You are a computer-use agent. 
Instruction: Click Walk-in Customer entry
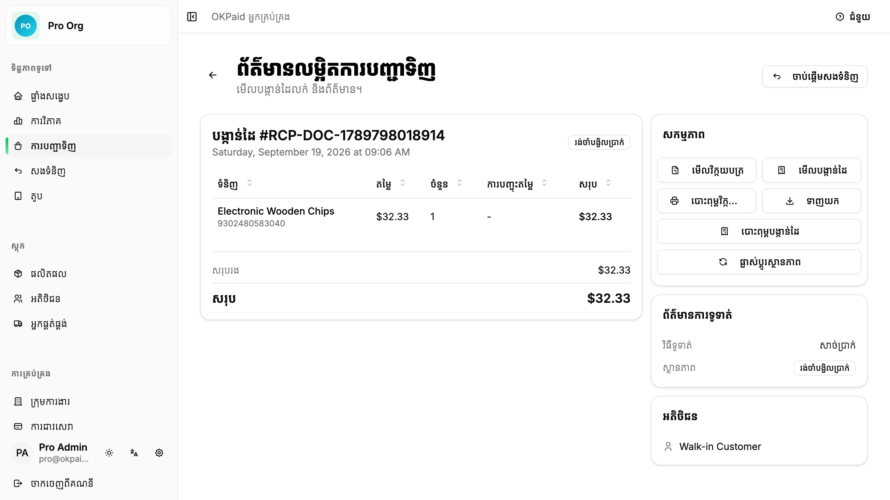click(720, 447)
